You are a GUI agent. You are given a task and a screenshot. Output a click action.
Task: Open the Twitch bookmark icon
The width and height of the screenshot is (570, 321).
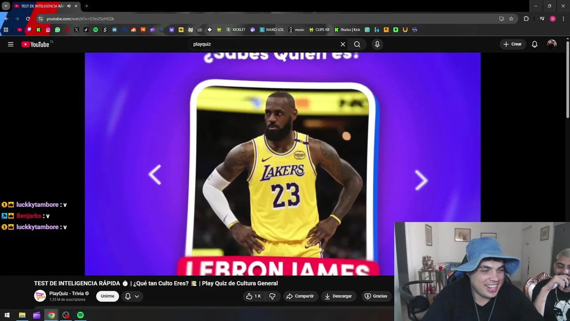[x=29, y=30]
